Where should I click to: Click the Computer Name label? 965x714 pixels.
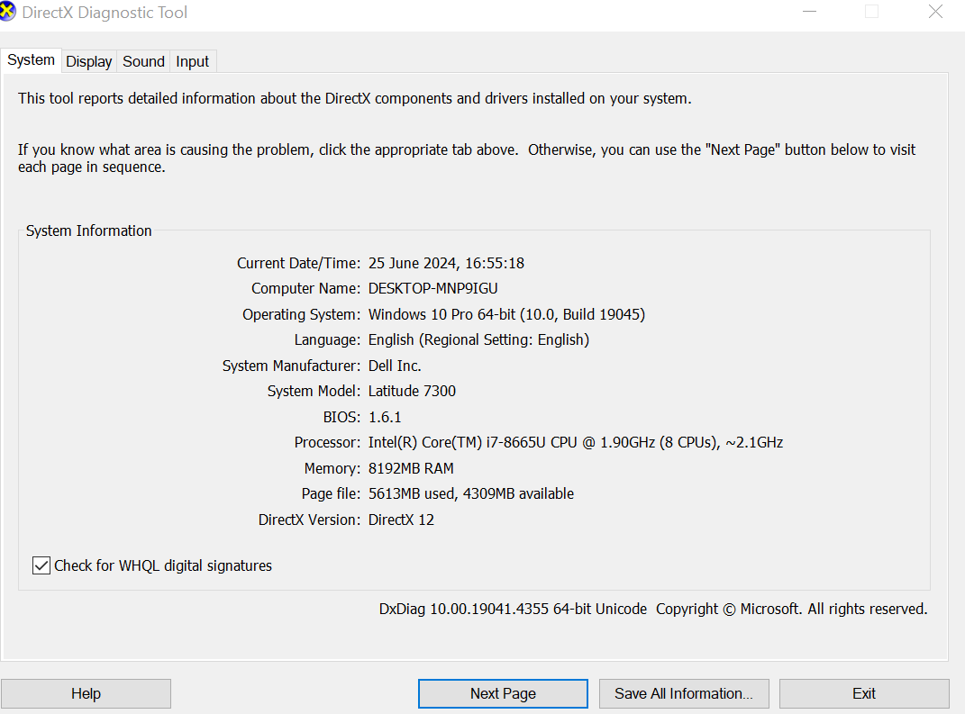[x=305, y=288]
